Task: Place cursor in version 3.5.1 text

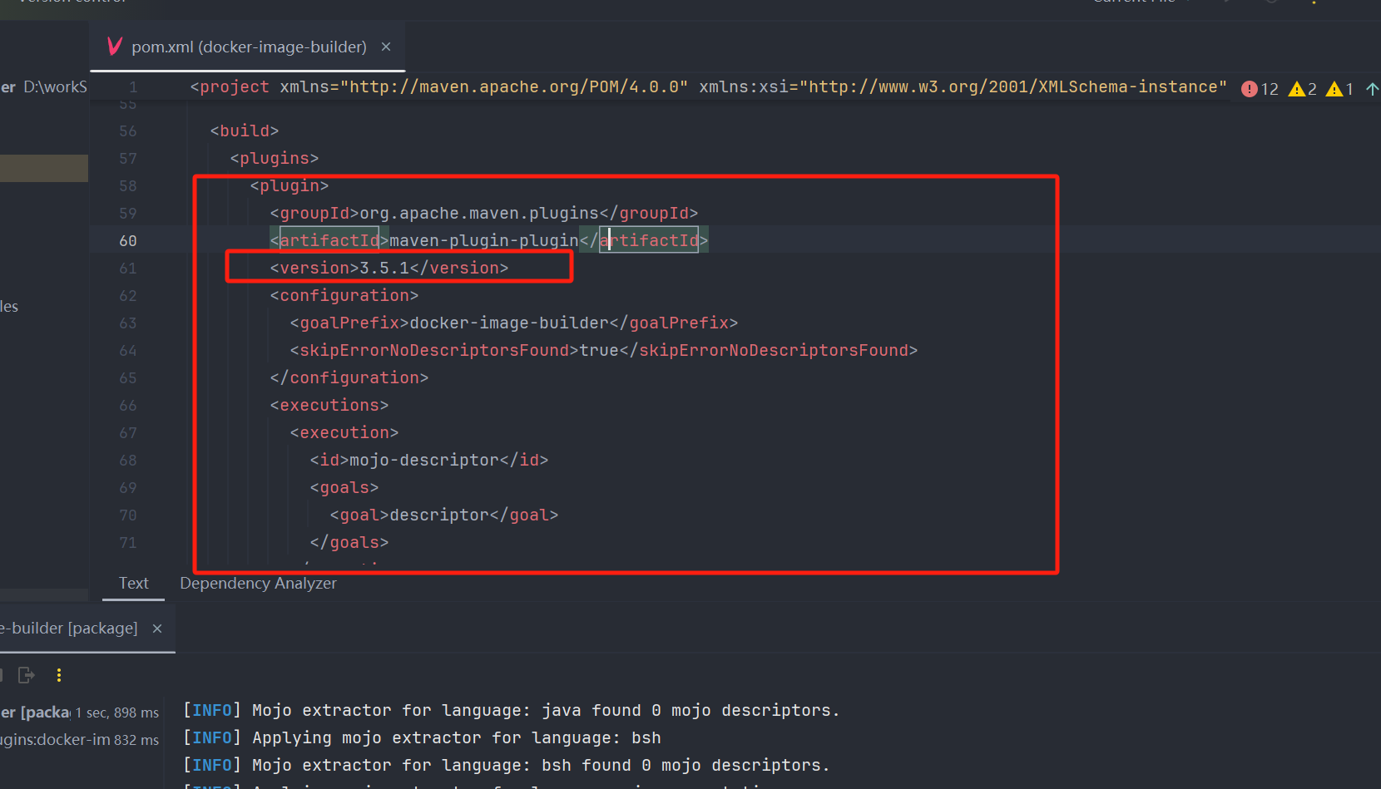Action: tap(384, 269)
